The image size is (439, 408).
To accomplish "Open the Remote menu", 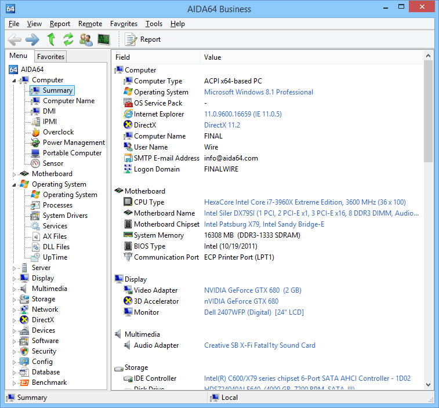I will 90,24.
